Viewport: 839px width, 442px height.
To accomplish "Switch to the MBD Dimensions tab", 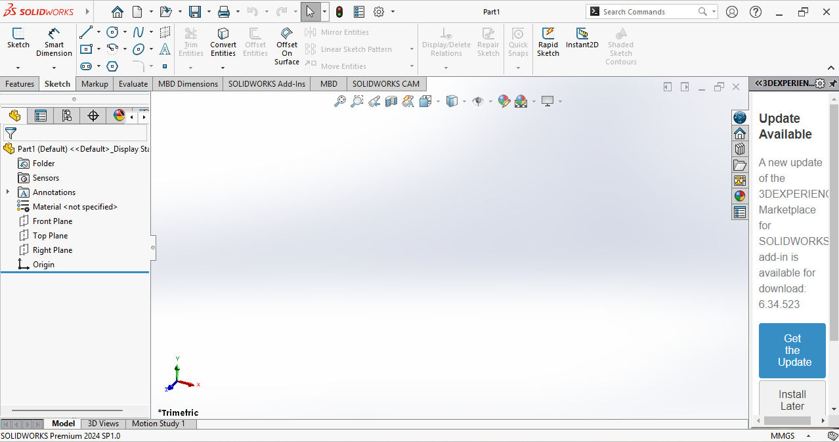I will [x=188, y=83].
